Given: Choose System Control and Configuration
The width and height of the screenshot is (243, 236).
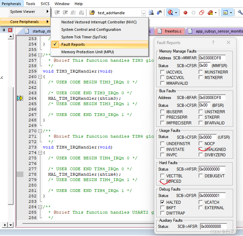Looking at the screenshot, I should pyautogui.click(x=100, y=29).
